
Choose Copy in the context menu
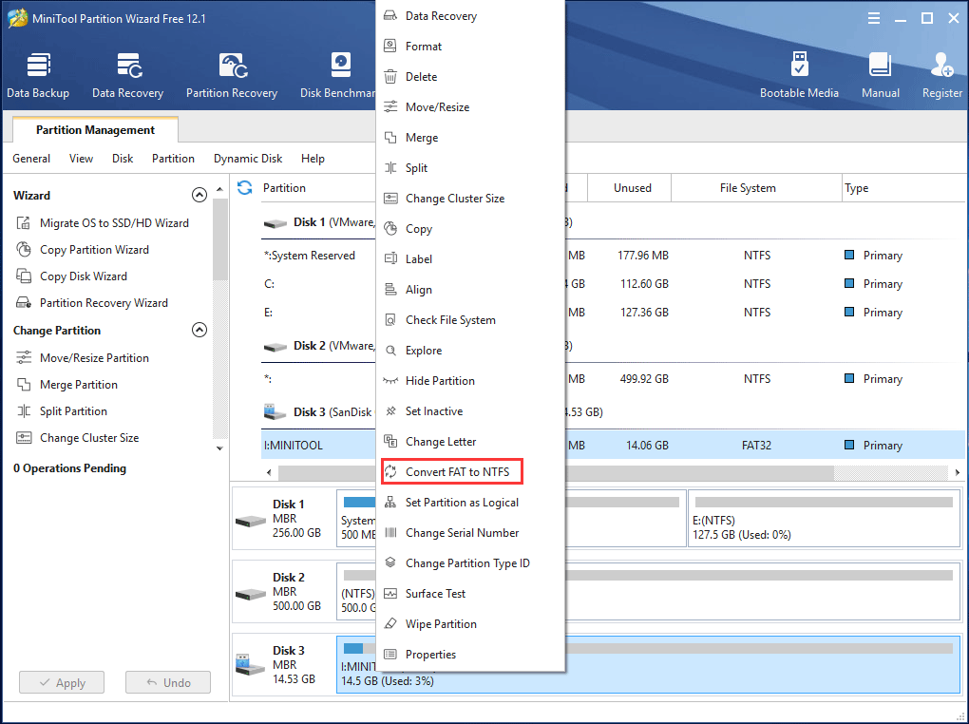point(470,229)
